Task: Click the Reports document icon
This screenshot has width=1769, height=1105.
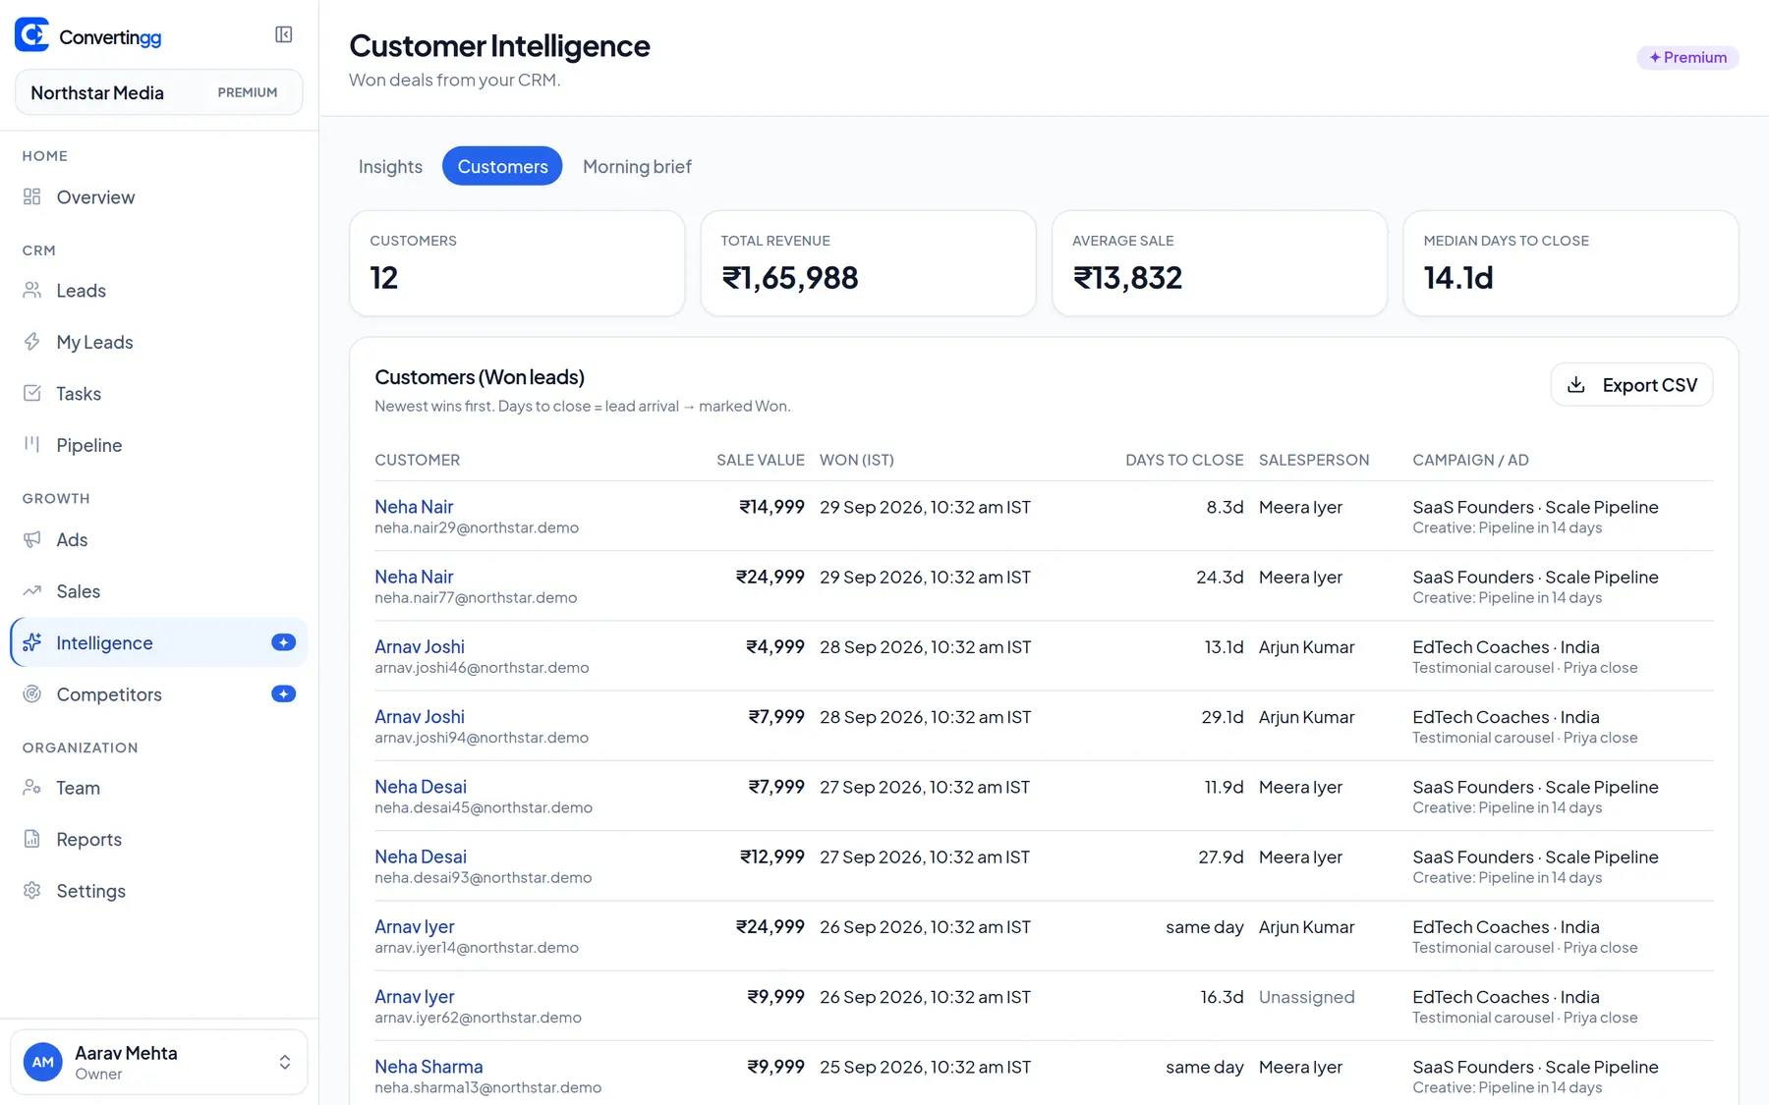Action: 32,839
